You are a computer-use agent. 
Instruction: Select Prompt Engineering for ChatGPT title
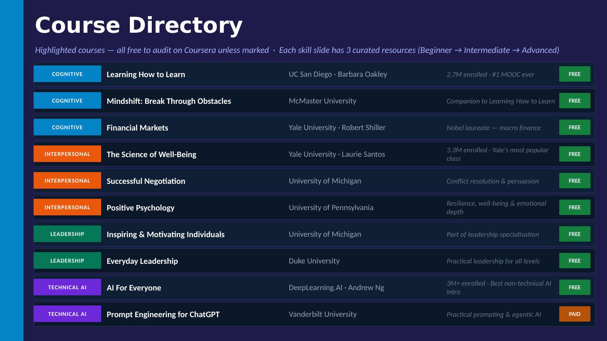163,314
